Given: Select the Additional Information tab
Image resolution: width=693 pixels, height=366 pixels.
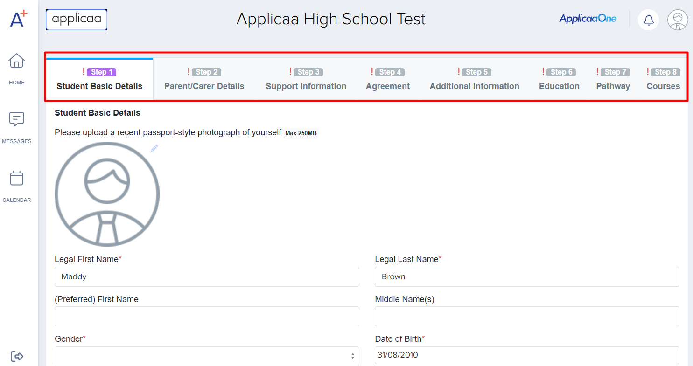Looking at the screenshot, I should pos(474,79).
